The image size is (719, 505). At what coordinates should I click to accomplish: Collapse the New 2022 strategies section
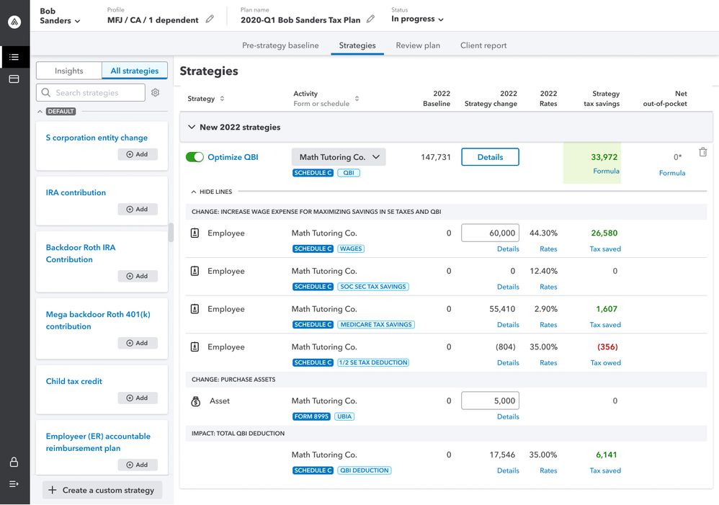point(192,127)
